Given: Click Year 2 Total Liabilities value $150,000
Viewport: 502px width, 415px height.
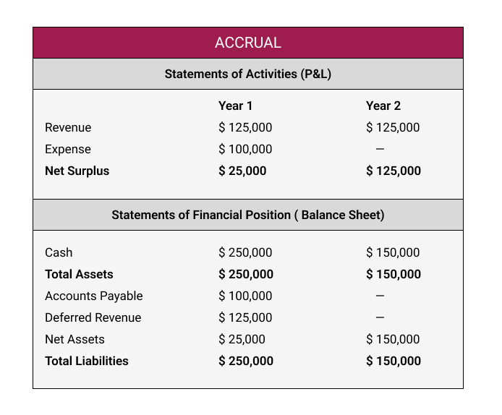Looking at the screenshot, I should 393,361.
